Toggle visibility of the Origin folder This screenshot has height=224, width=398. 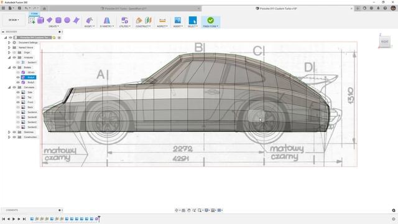[x=14, y=52]
